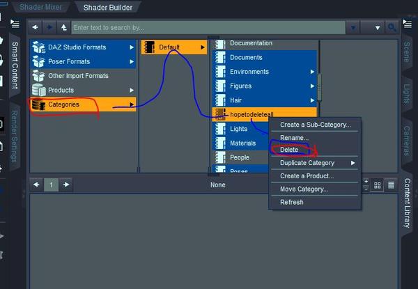
Task: Choose Move Category from context menu
Action: tap(315, 189)
